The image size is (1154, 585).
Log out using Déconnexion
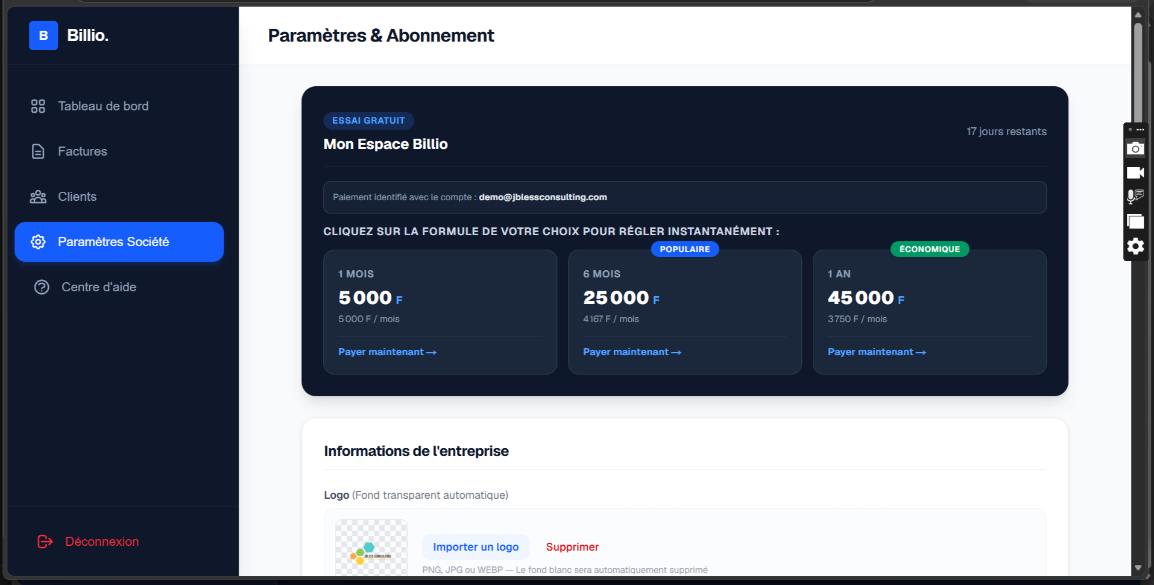click(88, 542)
